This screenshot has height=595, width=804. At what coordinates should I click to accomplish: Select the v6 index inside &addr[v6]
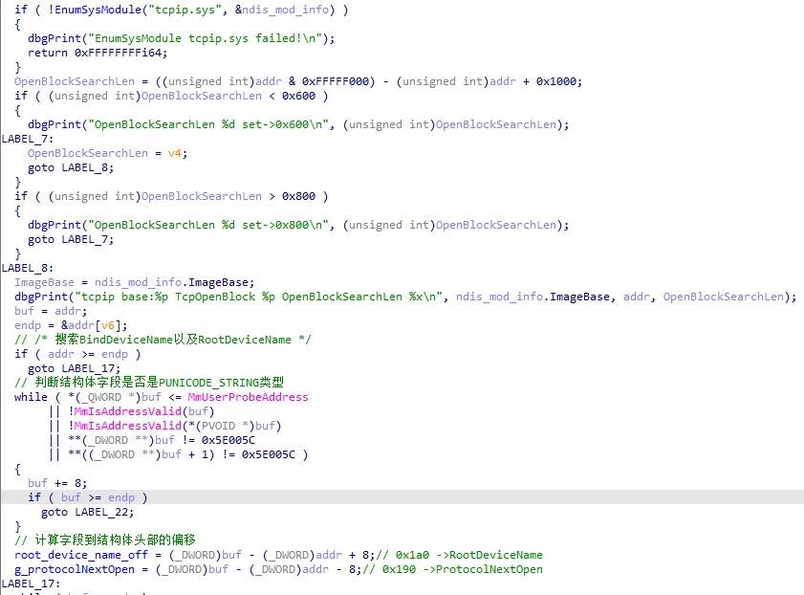(108, 325)
